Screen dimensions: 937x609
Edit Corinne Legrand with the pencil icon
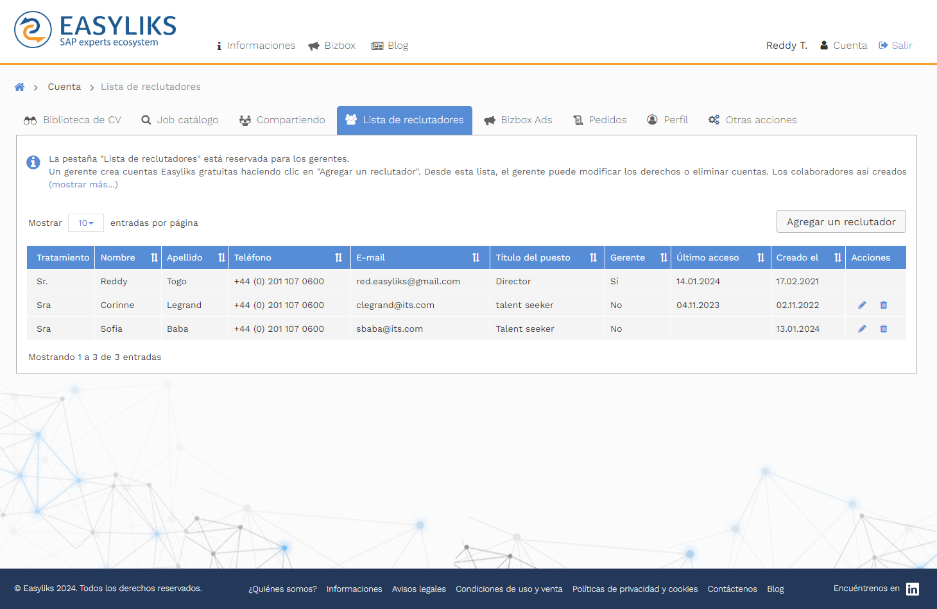click(x=862, y=305)
